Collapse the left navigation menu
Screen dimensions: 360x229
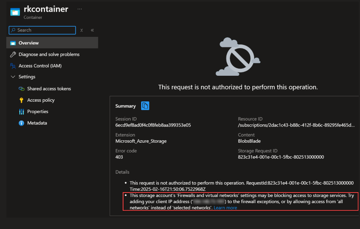(x=92, y=30)
